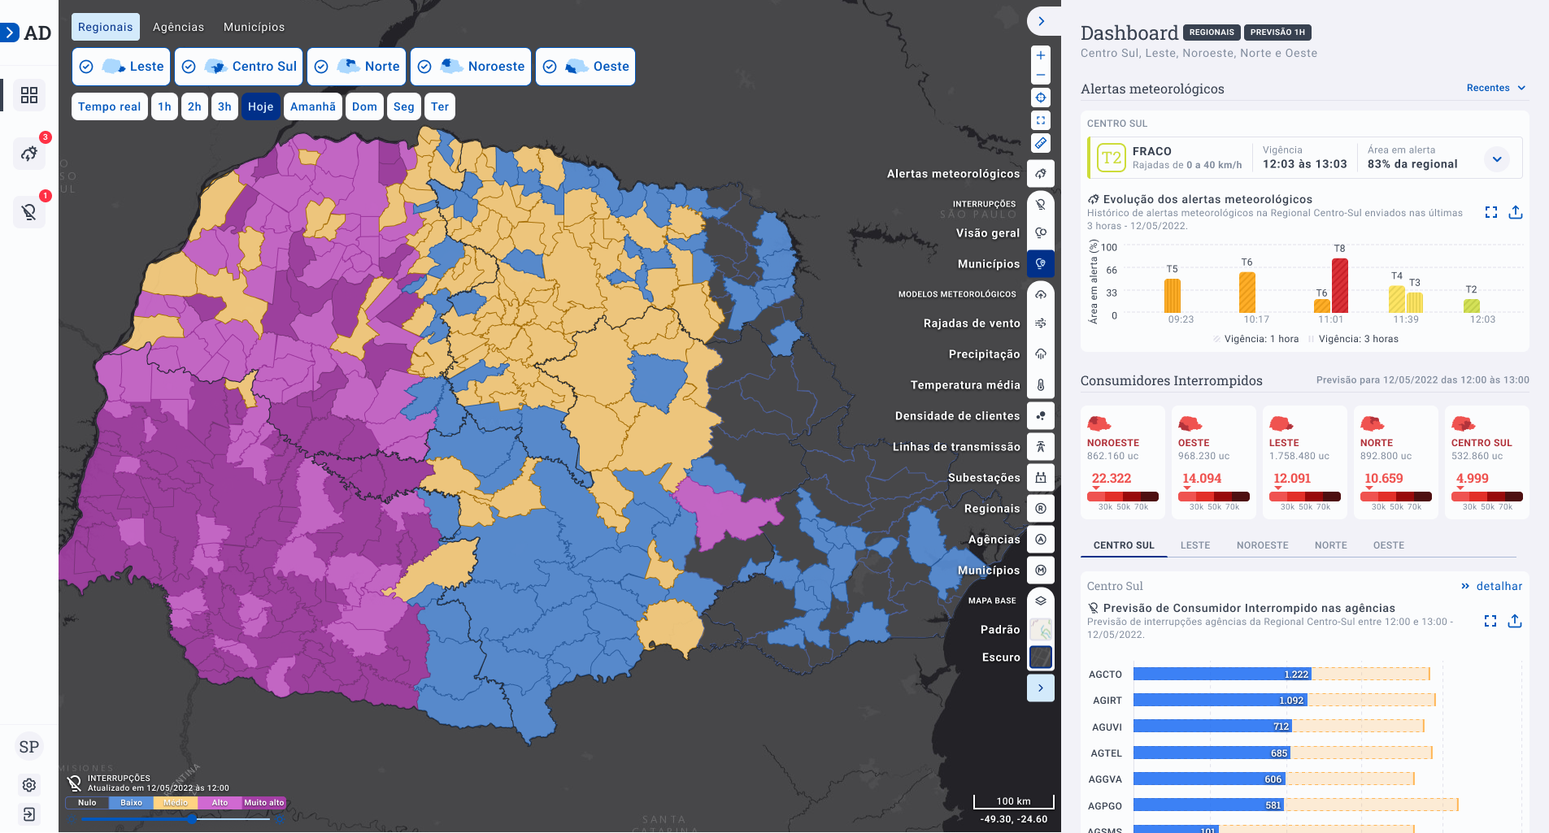Screen dimensions: 1549x833
Task: Click the detalhar link
Action: pyautogui.click(x=1491, y=586)
